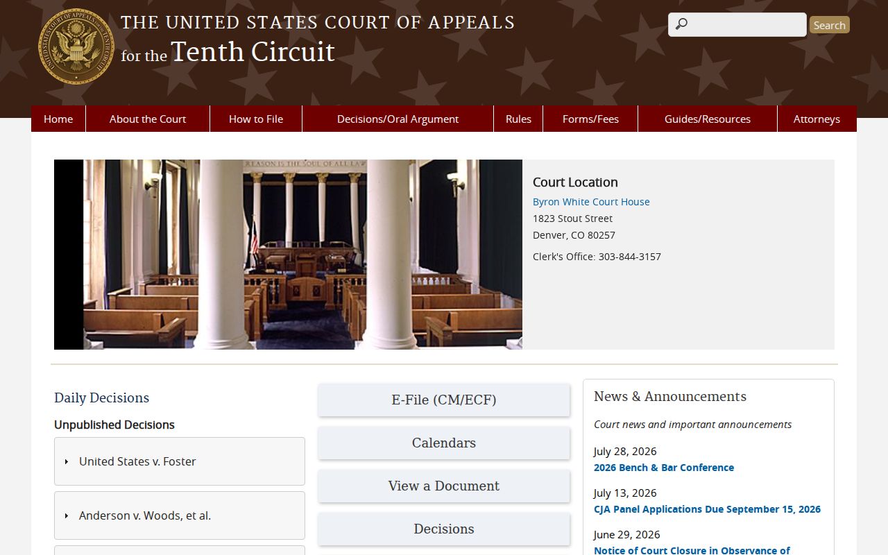Open the Decisions/Oral Argument menu

pyautogui.click(x=398, y=119)
